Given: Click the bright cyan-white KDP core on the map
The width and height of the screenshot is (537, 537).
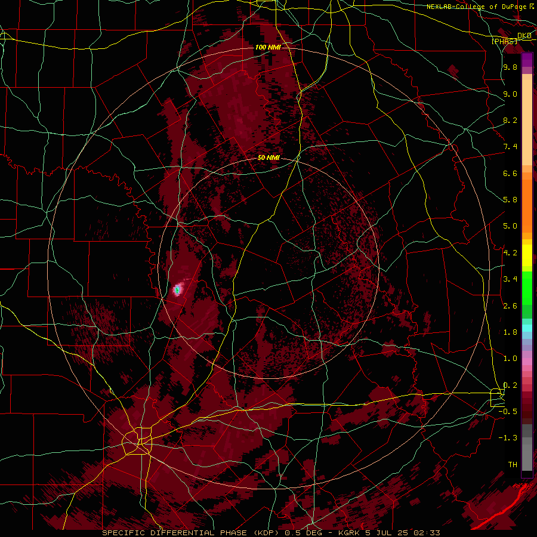Looking at the screenshot, I should tap(177, 290).
